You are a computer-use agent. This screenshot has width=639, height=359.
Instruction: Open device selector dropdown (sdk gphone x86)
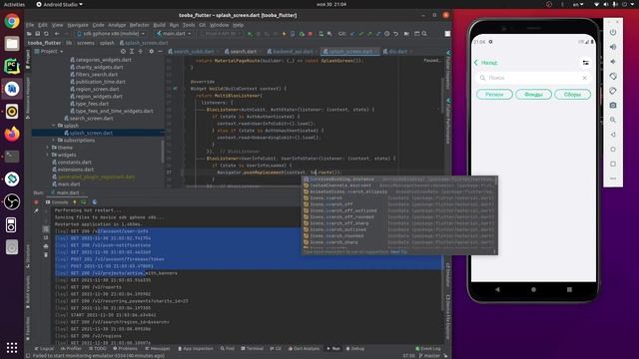click(x=111, y=34)
